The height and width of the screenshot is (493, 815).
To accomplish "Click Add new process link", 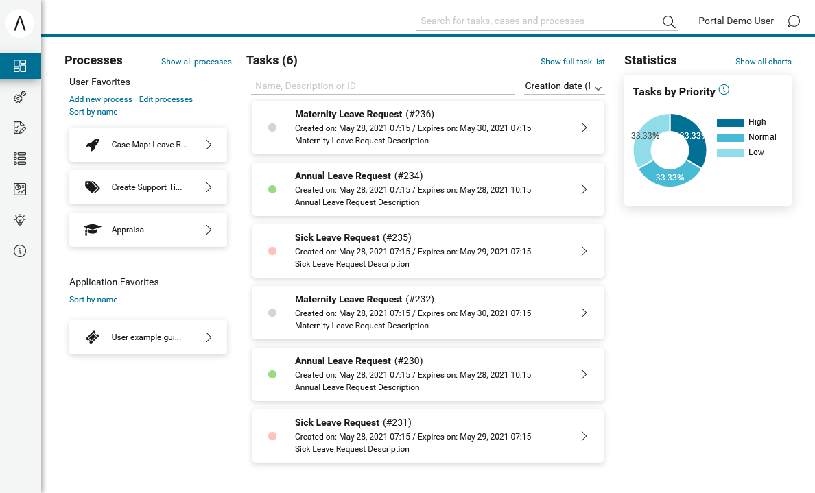I will [x=101, y=99].
